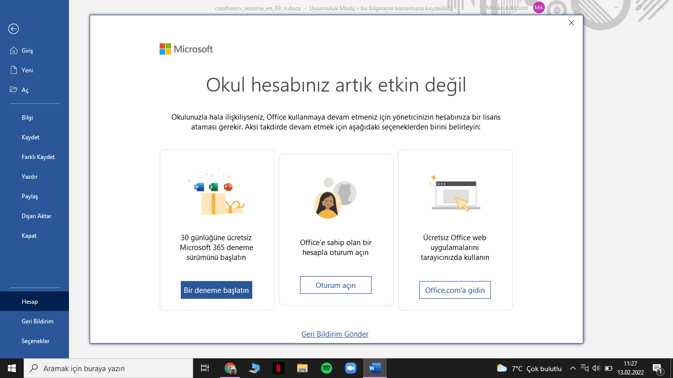673x378 pixels.
Task: Click Bir deneme başlatın button
Action: 216,290
